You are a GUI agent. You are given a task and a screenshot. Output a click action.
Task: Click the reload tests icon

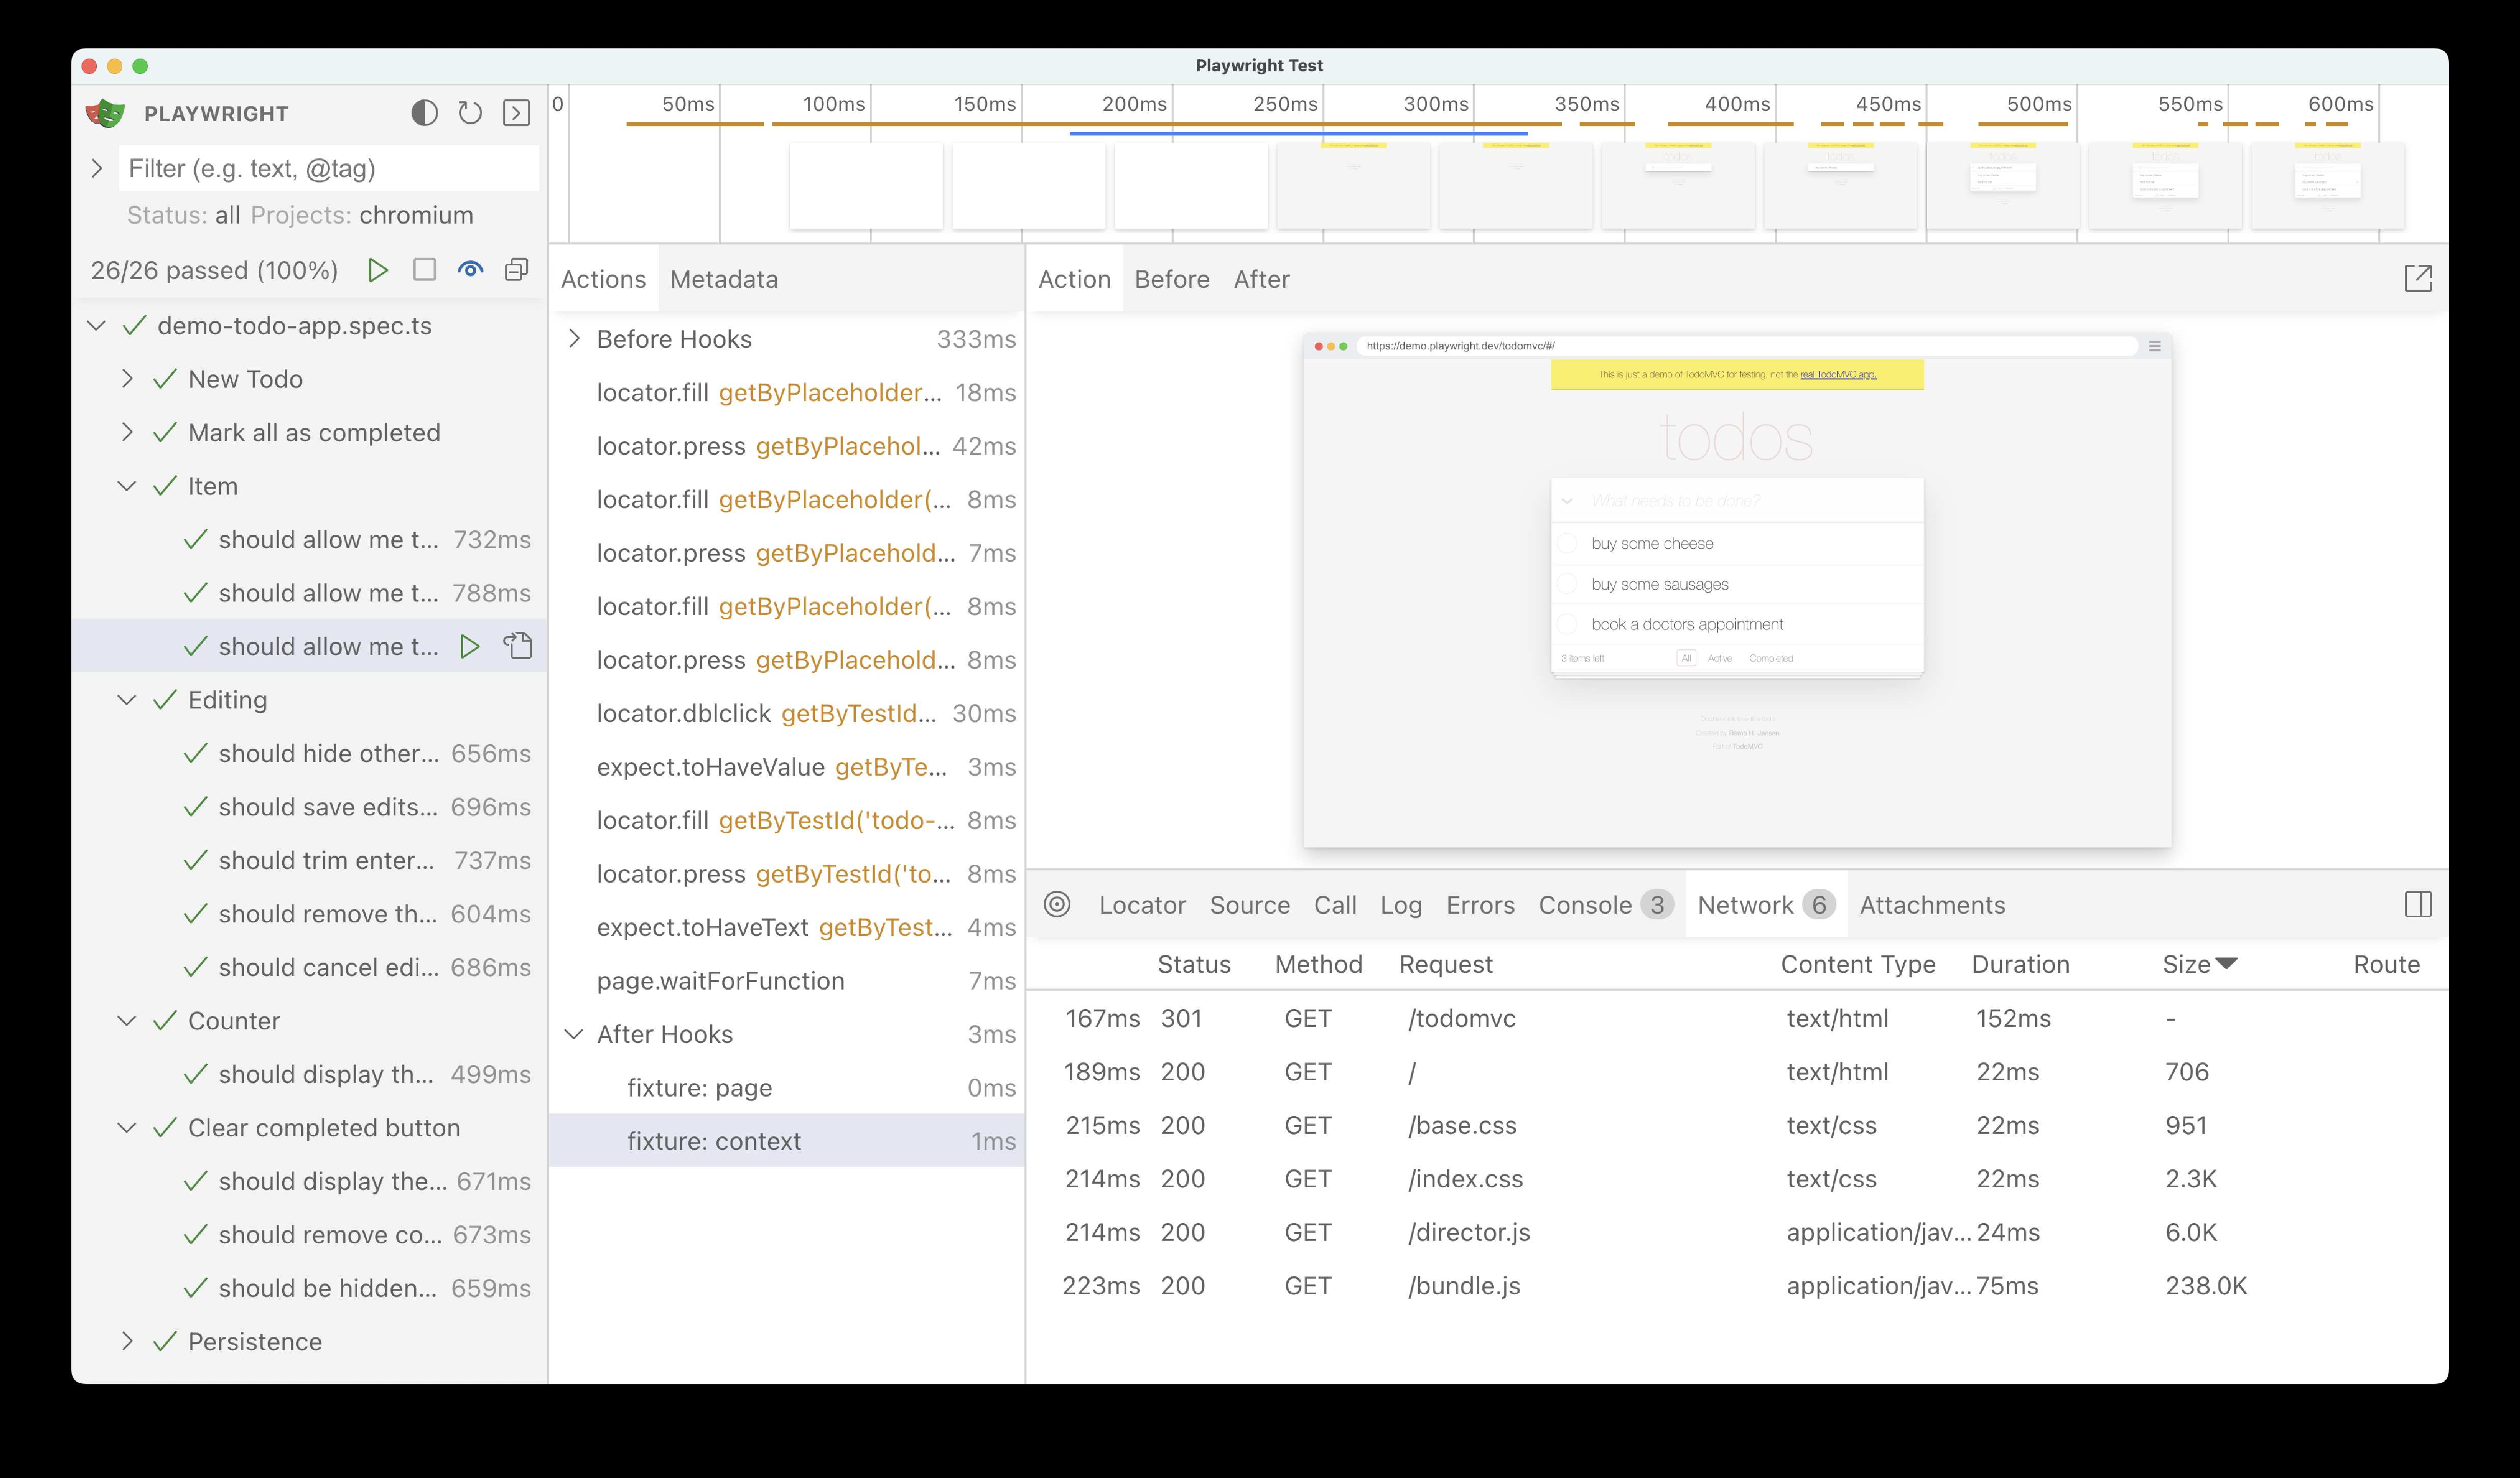[470, 113]
